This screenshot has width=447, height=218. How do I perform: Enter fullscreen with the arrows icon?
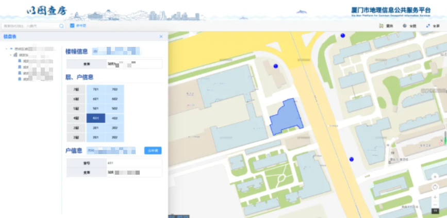pos(428,25)
